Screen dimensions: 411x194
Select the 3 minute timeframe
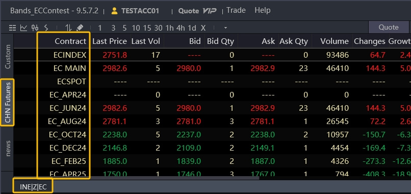pos(113,28)
